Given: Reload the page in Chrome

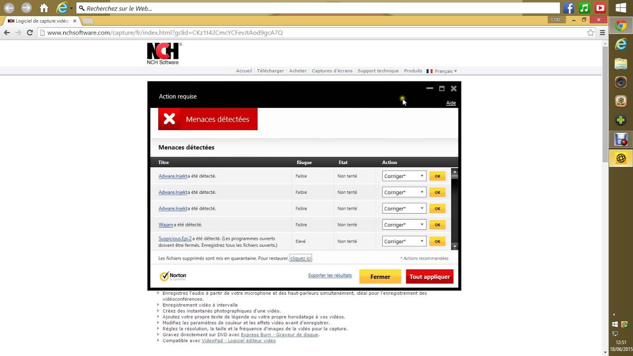Looking at the screenshot, I should pyautogui.click(x=30, y=33).
